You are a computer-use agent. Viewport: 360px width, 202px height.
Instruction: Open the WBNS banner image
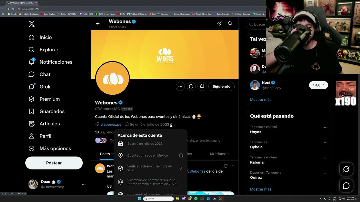click(165, 54)
